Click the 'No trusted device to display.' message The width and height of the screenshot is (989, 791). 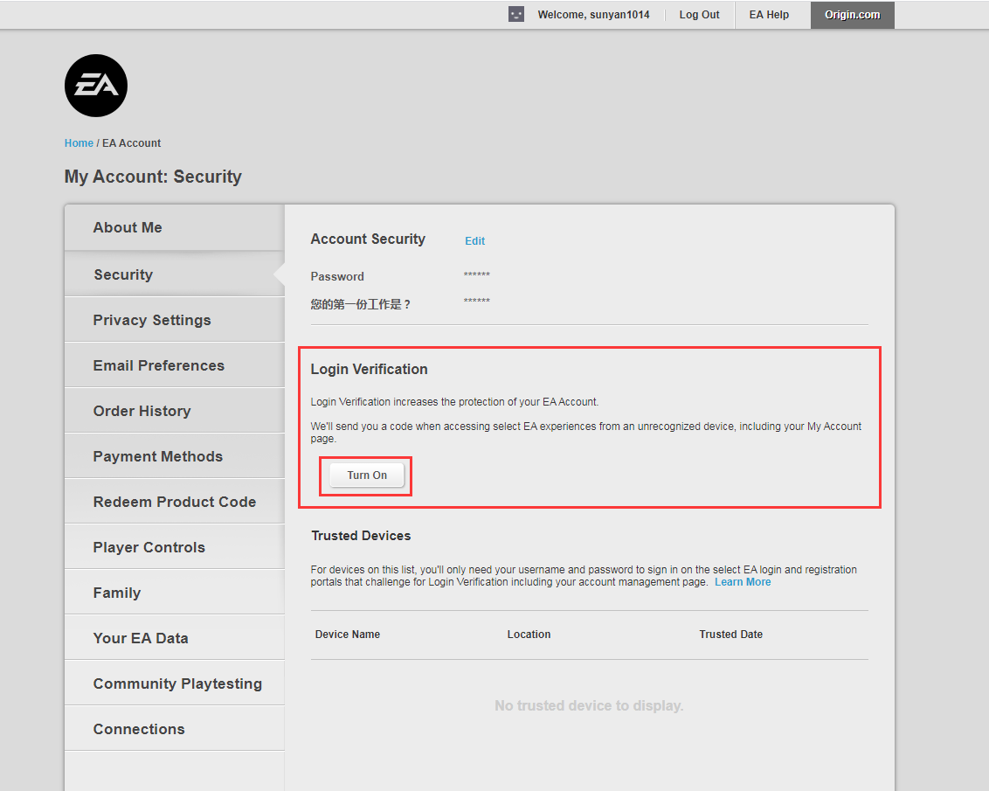[x=589, y=705]
